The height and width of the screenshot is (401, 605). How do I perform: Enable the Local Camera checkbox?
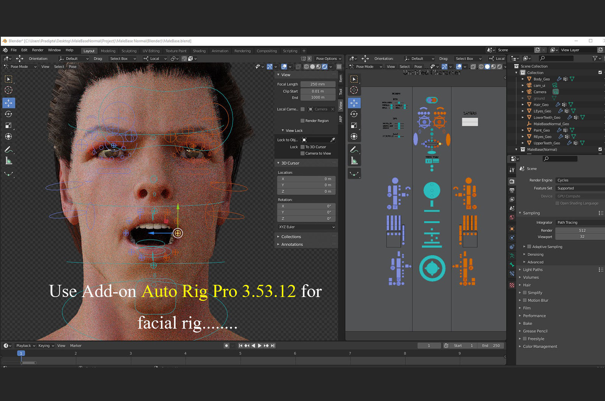(302, 109)
